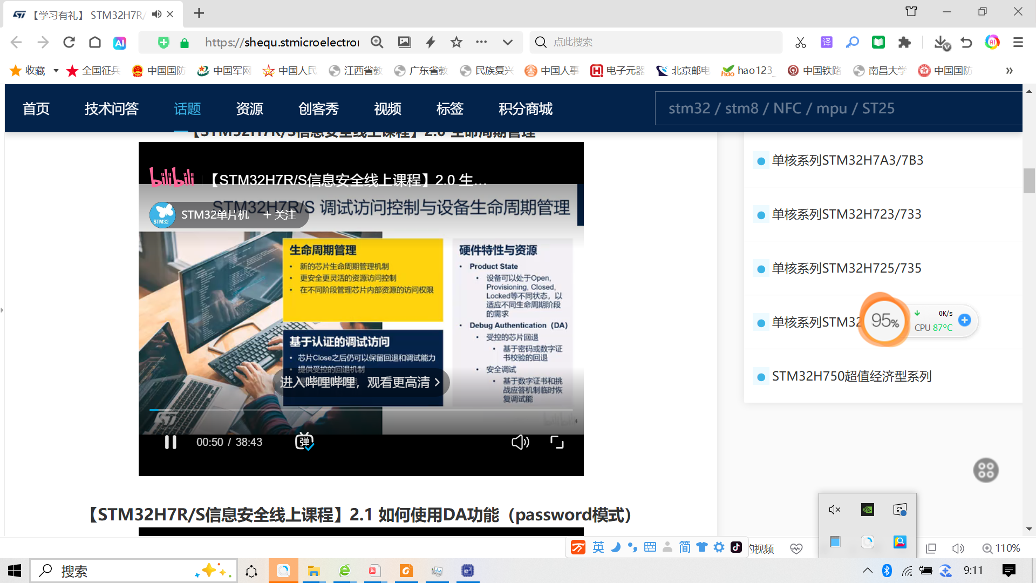Focus the 点此搜索 browser search box

[656, 42]
